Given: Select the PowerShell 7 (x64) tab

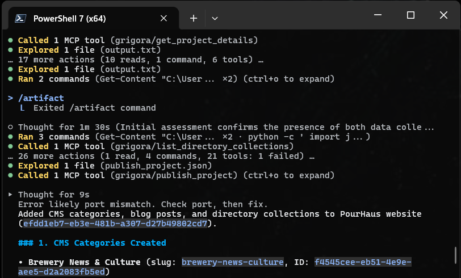Looking at the screenshot, I should [x=94, y=18].
